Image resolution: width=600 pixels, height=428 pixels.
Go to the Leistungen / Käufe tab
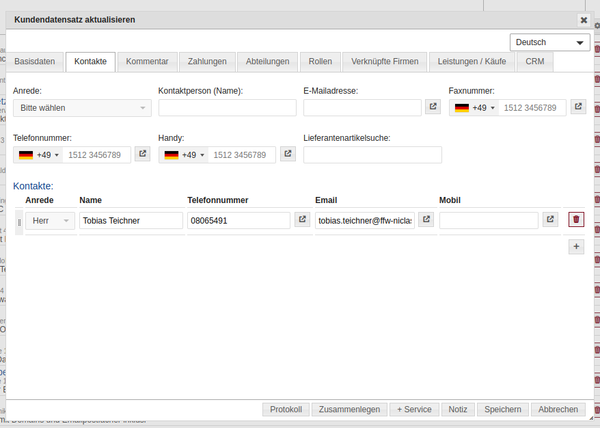pyautogui.click(x=472, y=62)
